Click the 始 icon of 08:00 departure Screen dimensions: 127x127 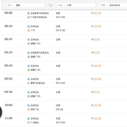point(29,13)
